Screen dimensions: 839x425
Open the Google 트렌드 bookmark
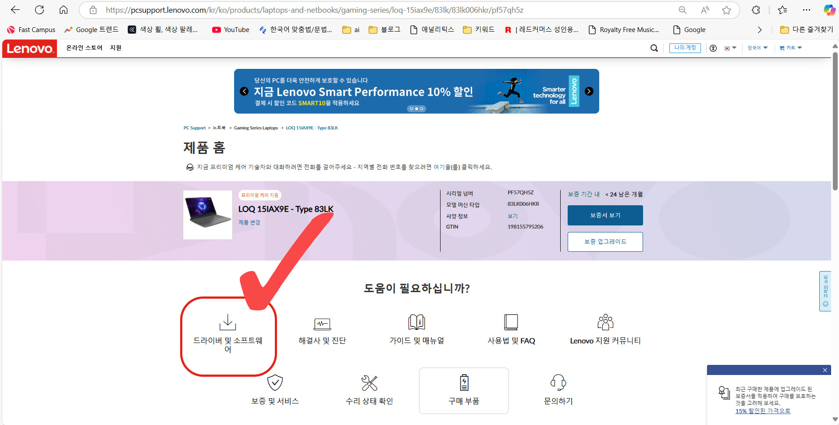click(x=91, y=30)
